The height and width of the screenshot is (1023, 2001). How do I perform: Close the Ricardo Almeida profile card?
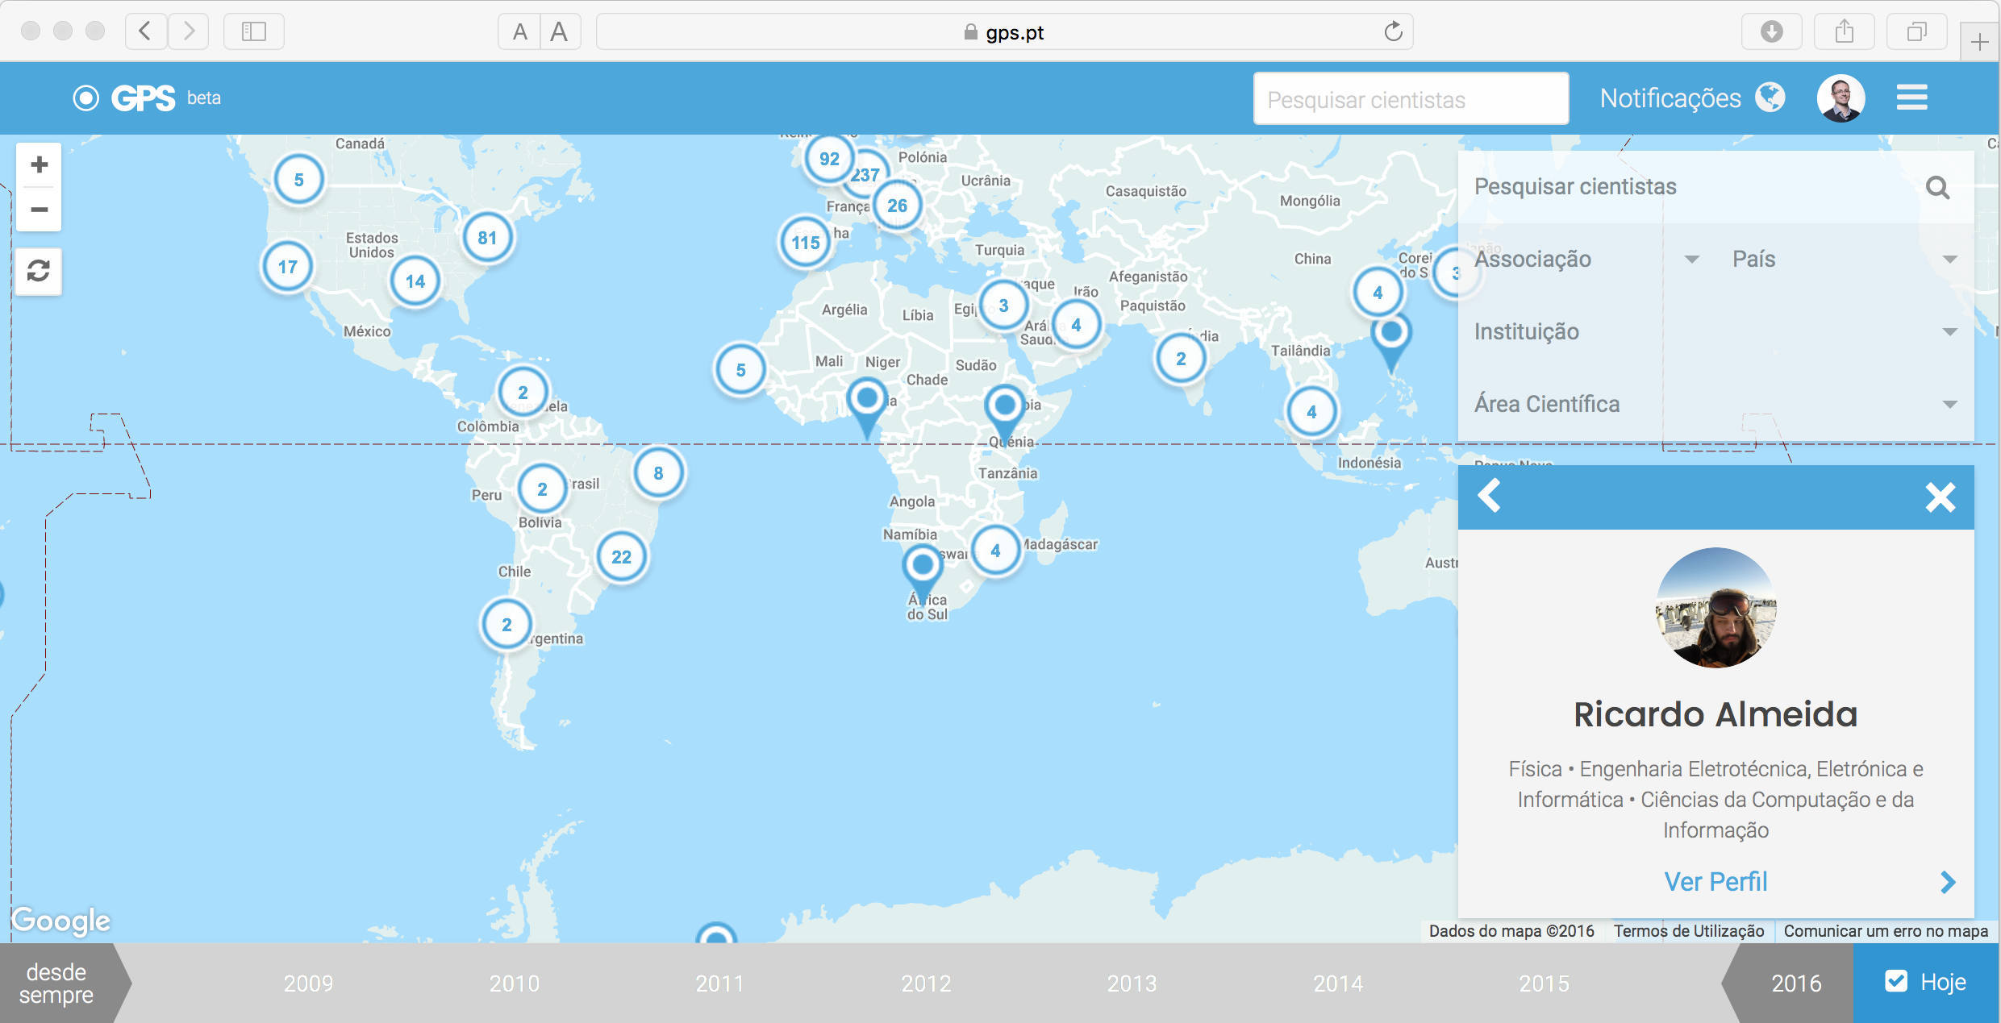pyautogui.click(x=1940, y=497)
